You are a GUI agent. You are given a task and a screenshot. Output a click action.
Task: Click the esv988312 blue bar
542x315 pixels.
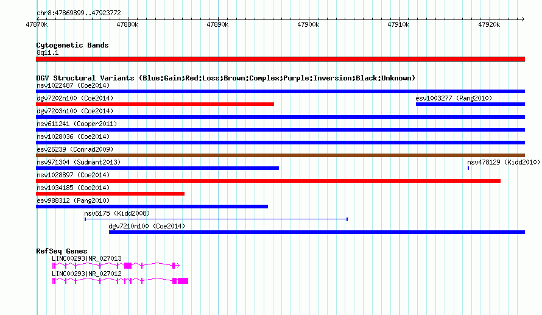pos(152,207)
